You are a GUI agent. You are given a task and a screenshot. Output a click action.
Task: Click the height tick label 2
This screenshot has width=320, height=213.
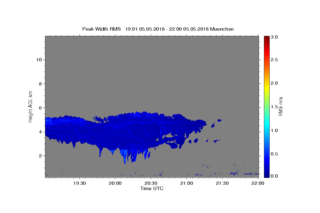click(x=40, y=156)
